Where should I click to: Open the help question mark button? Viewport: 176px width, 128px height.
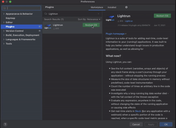pos(5,124)
